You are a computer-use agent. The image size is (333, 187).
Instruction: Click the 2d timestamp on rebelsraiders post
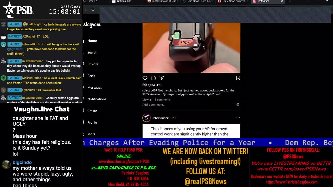tap(174, 118)
